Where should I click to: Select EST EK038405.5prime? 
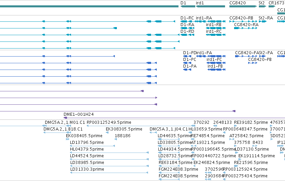click(x=68, y=139)
